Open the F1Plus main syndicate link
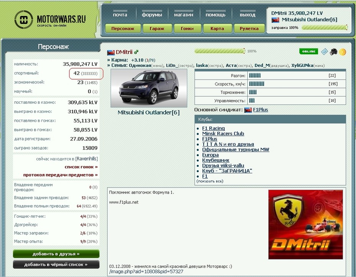356x277 pixels. pyautogui.click(x=260, y=110)
